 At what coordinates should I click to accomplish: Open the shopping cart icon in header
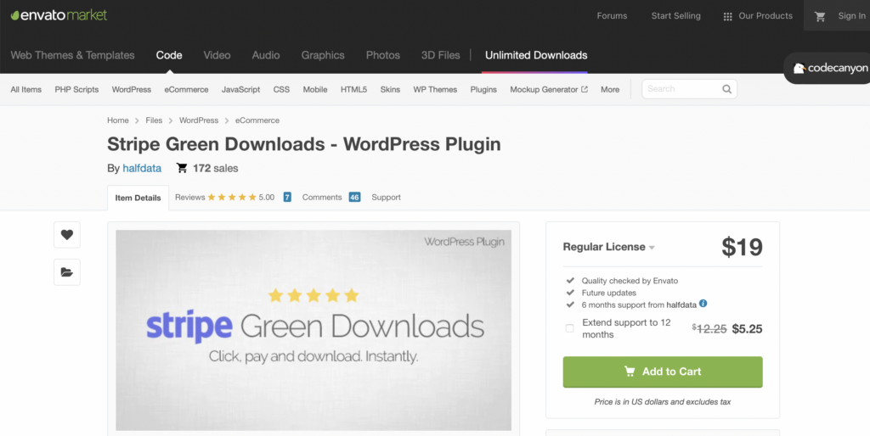click(820, 16)
